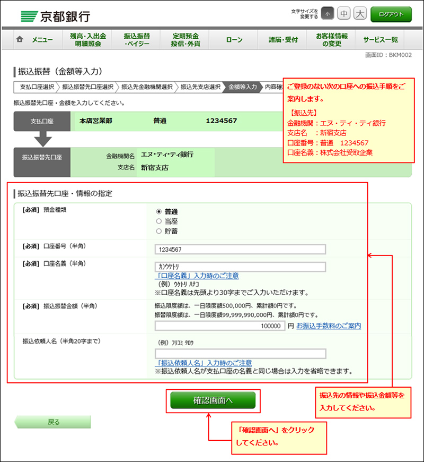Select the 普通 deposit type radio
Image resolution: width=424 pixels, height=462 pixels.
(159, 211)
